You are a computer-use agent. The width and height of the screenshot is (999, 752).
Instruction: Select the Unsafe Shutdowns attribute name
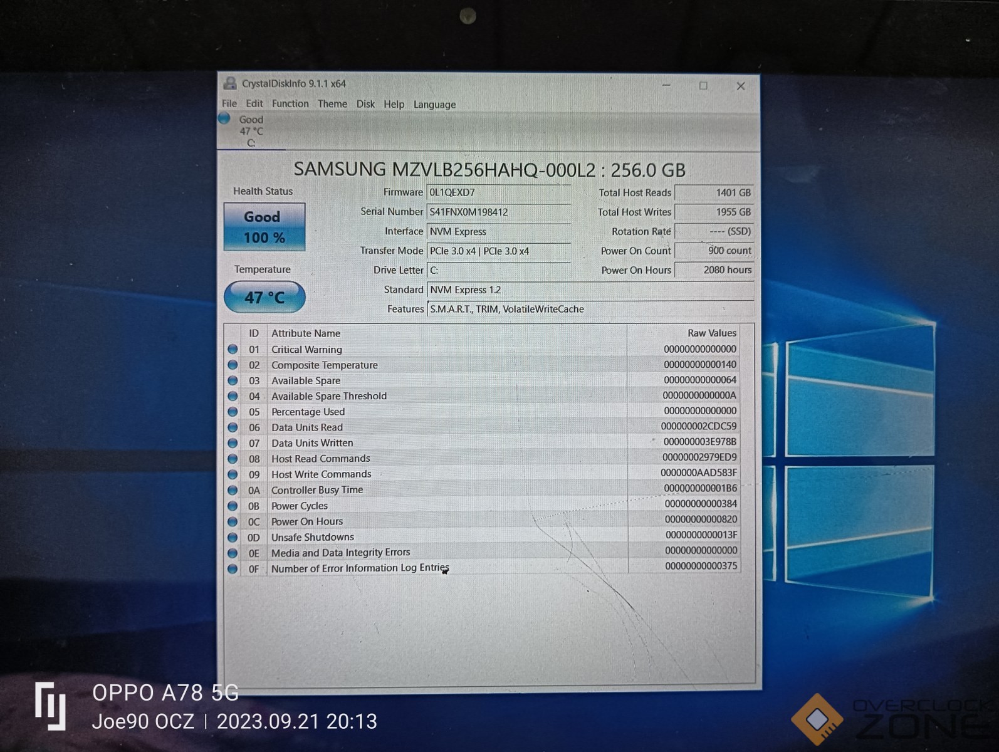(313, 537)
